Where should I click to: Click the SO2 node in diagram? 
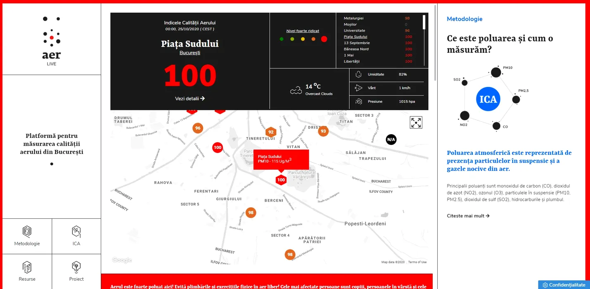[464, 83]
